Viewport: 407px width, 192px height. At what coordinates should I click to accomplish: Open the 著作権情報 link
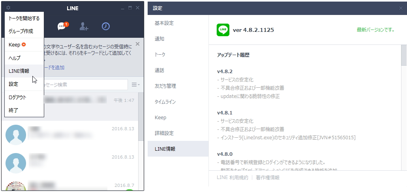[268, 177]
